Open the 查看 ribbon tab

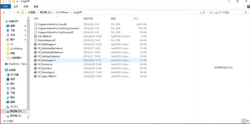point(36,7)
